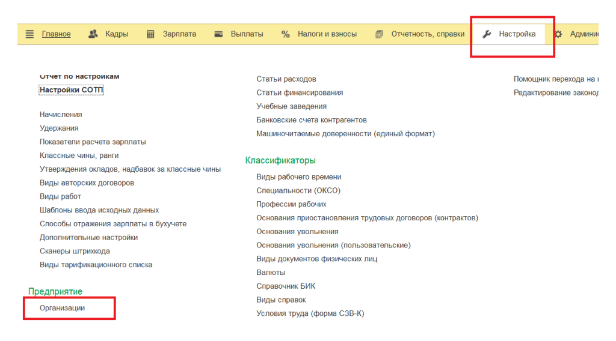
Task: Open Условия труда (форма СЗВ-К)
Action: 310,313
